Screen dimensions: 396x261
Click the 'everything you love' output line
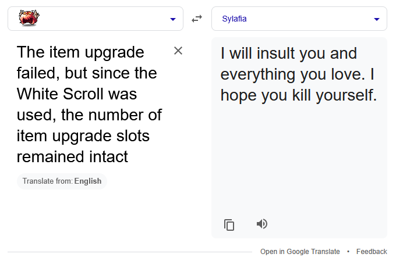(x=292, y=74)
